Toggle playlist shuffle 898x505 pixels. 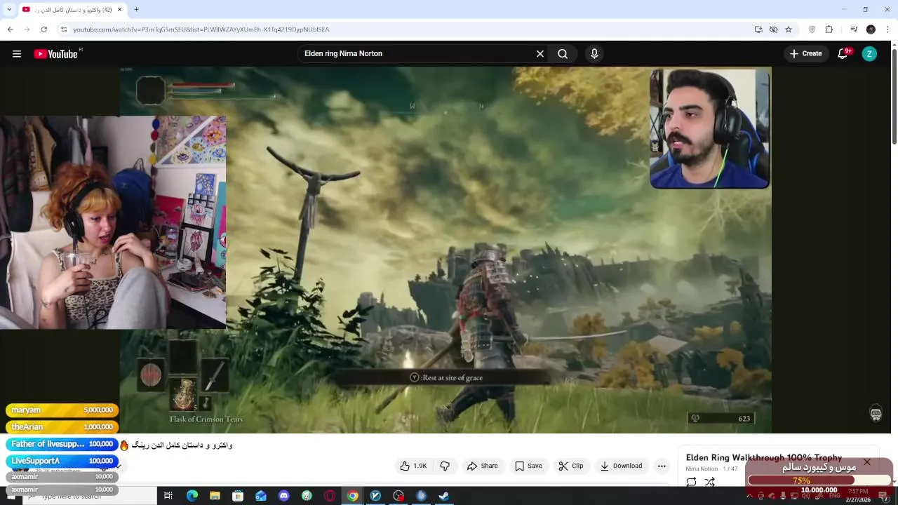coord(710,482)
